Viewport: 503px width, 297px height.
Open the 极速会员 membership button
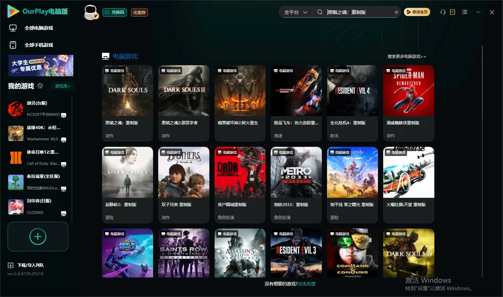(417, 12)
